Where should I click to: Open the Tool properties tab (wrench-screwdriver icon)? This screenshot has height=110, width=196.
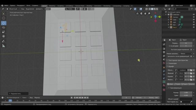[x=164, y=44]
